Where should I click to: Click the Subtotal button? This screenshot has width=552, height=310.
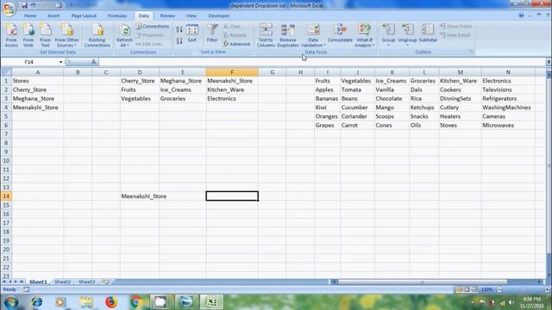(x=428, y=34)
